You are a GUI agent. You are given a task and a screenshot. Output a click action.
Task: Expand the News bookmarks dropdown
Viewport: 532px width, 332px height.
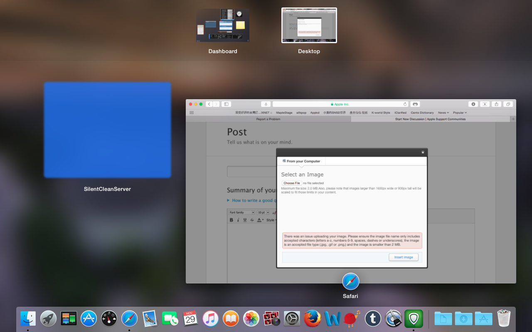click(443, 112)
